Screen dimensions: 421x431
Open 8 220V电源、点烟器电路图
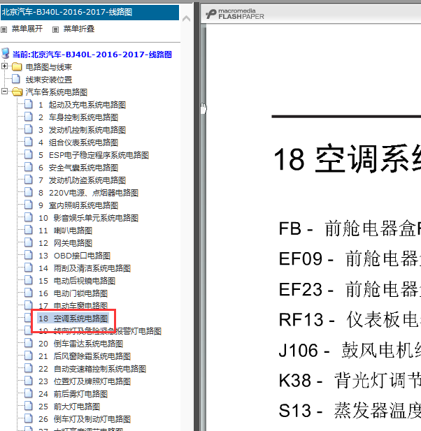coord(88,193)
